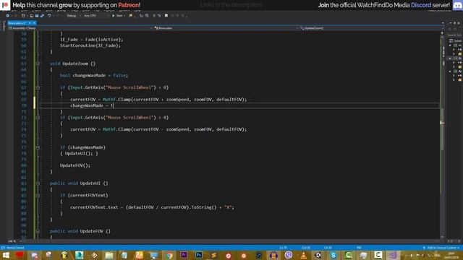463x260 pixels.
Task: Open Adobe Photoshop from taskbar
Action: [x=199, y=255]
